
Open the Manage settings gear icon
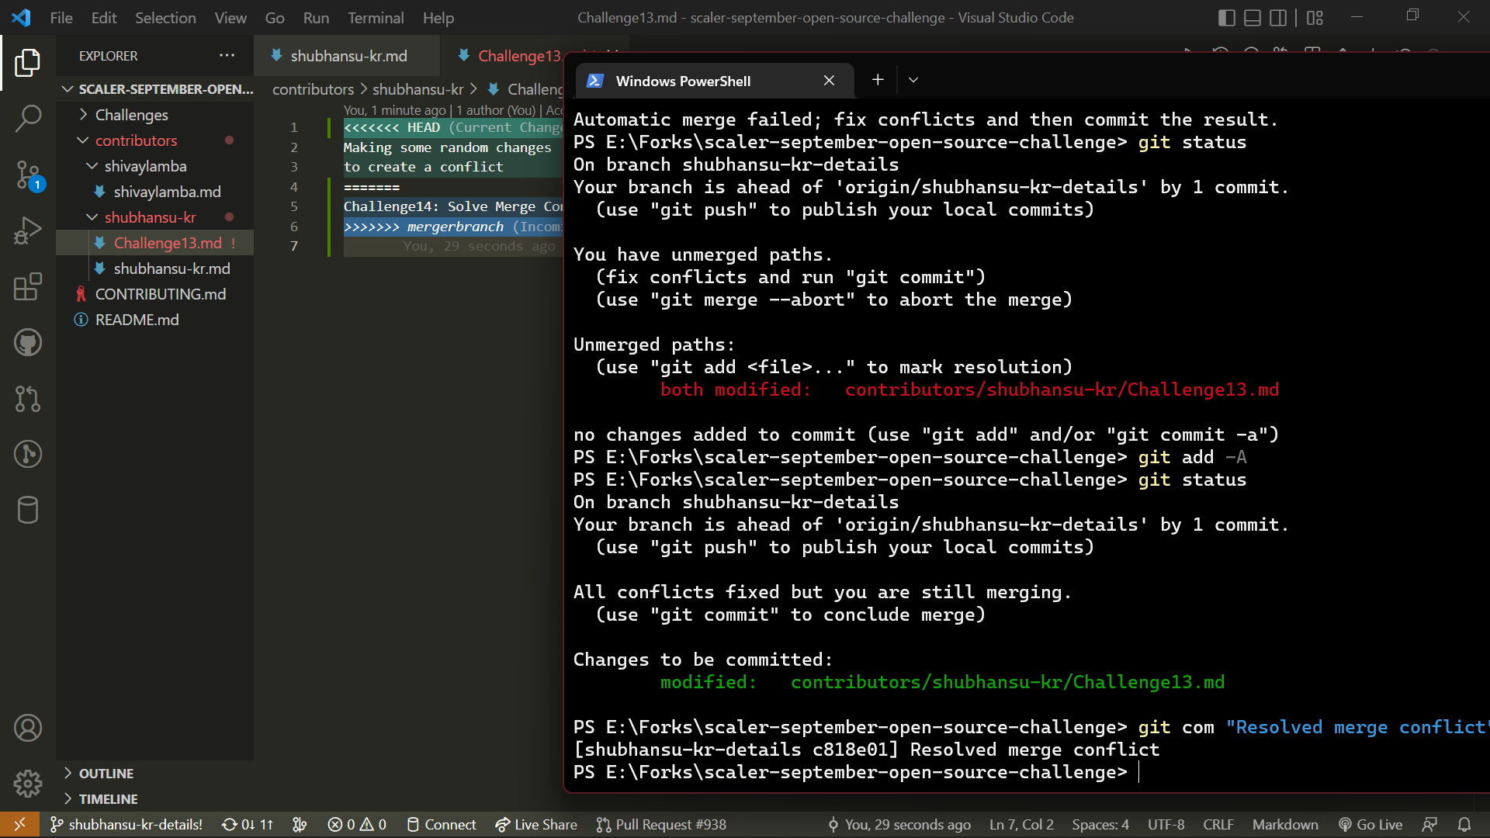pyautogui.click(x=29, y=784)
